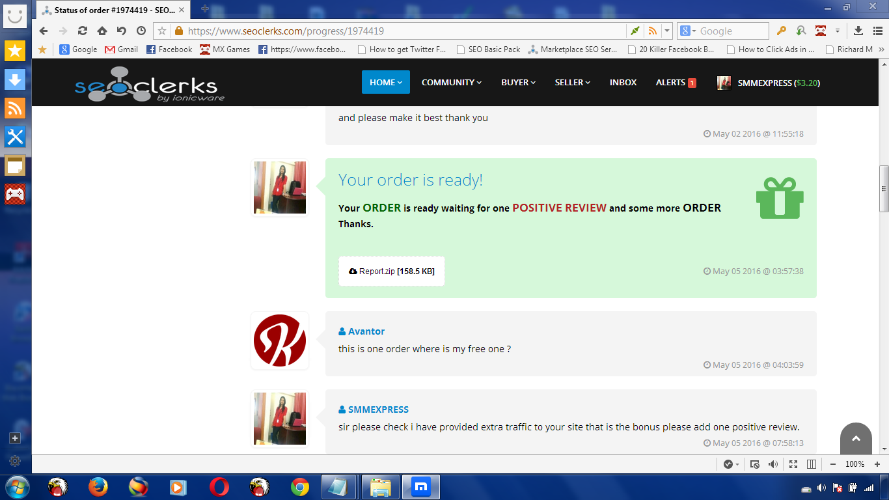The width and height of the screenshot is (889, 500).
Task: Toggle the sound mute icon in status bar
Action: pos(773,464)
